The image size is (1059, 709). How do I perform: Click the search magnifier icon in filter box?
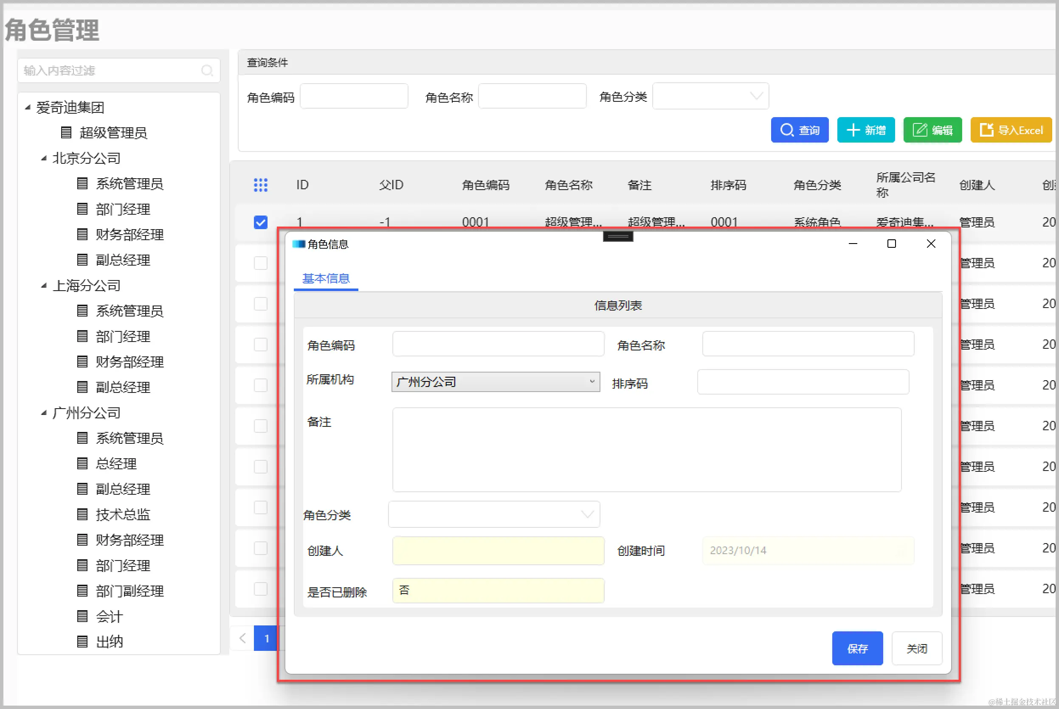pos(207,70)
